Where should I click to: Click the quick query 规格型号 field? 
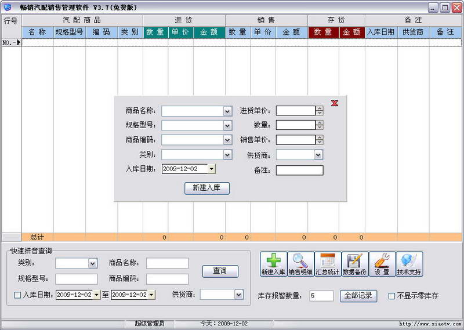pos(77,279)
